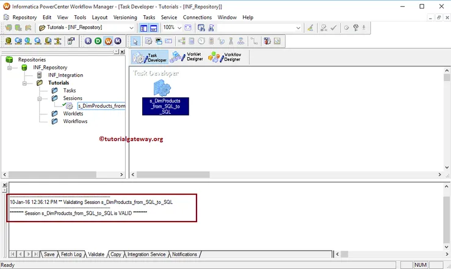
Task: Open the Edit menu
Action: click(47, 18)
